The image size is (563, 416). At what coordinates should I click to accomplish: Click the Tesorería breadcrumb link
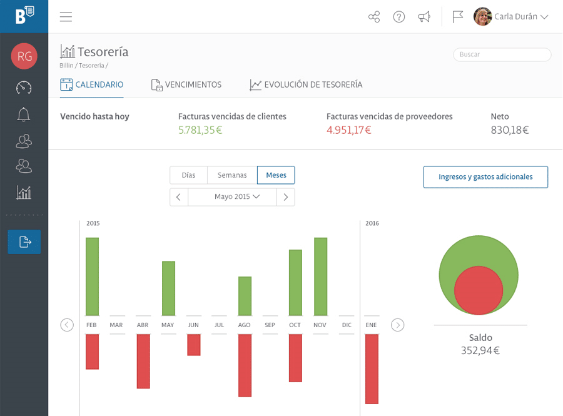[91, 65]
